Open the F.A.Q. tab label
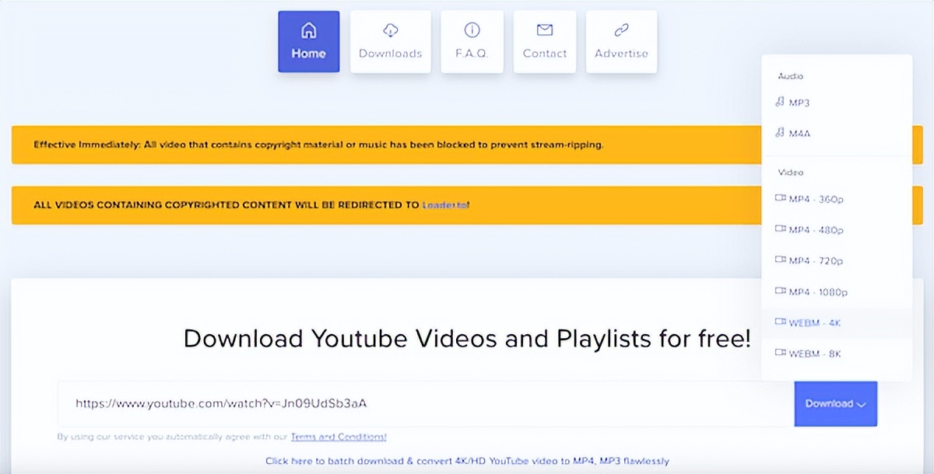Screen dimensions: 934x474 pyautogui.click(x=472, y=54)
